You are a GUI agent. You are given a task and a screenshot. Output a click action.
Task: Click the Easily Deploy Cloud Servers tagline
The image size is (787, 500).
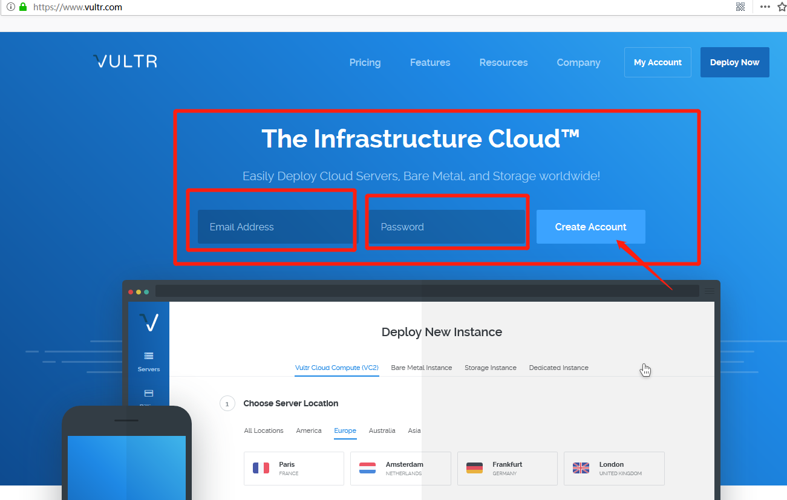point(421,176)
